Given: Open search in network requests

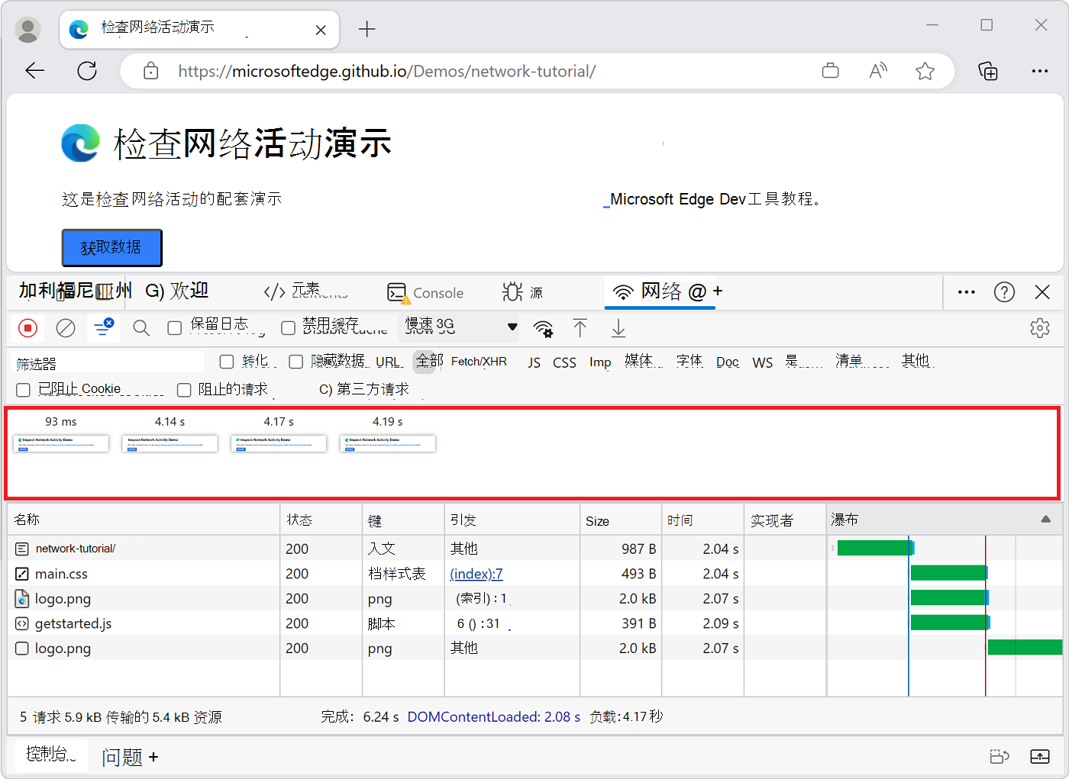Looking at the screenshot, I should click(140, 327).
